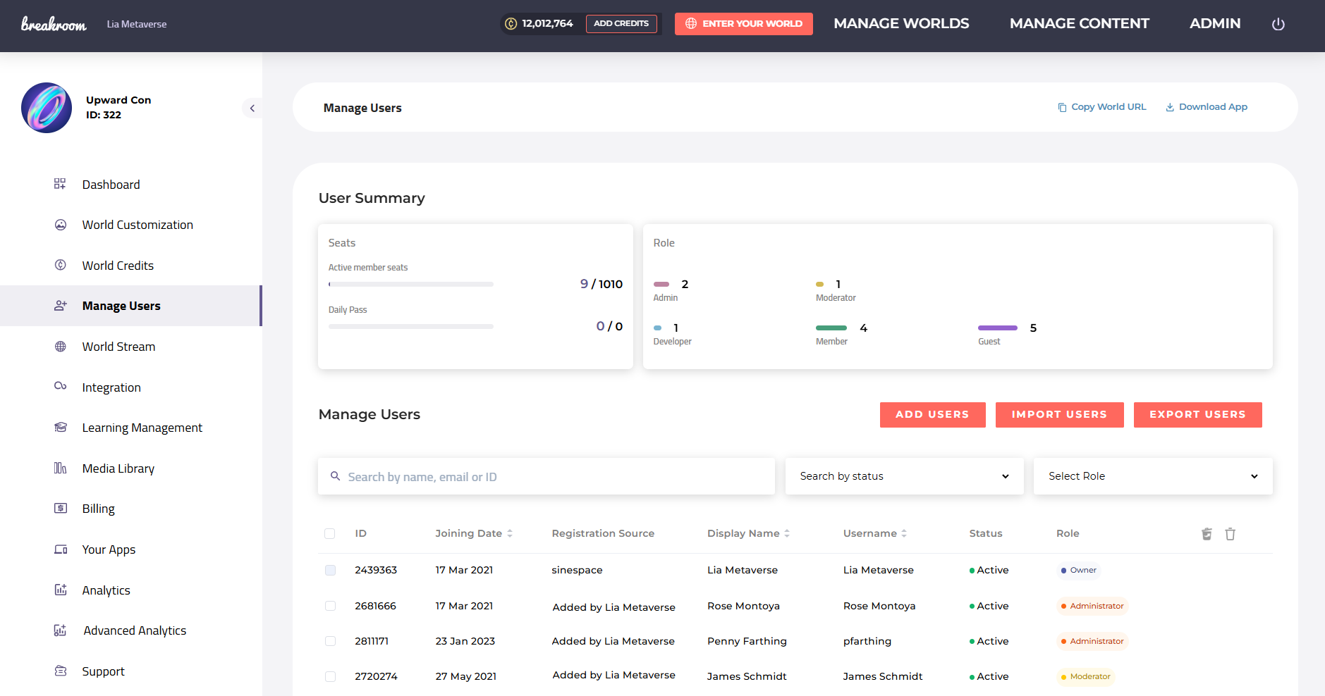Viewport: 1325px width, 696px height.
Task: Click the Administrator badge for Penny Farthing
Action: [x=1092, y=641]
